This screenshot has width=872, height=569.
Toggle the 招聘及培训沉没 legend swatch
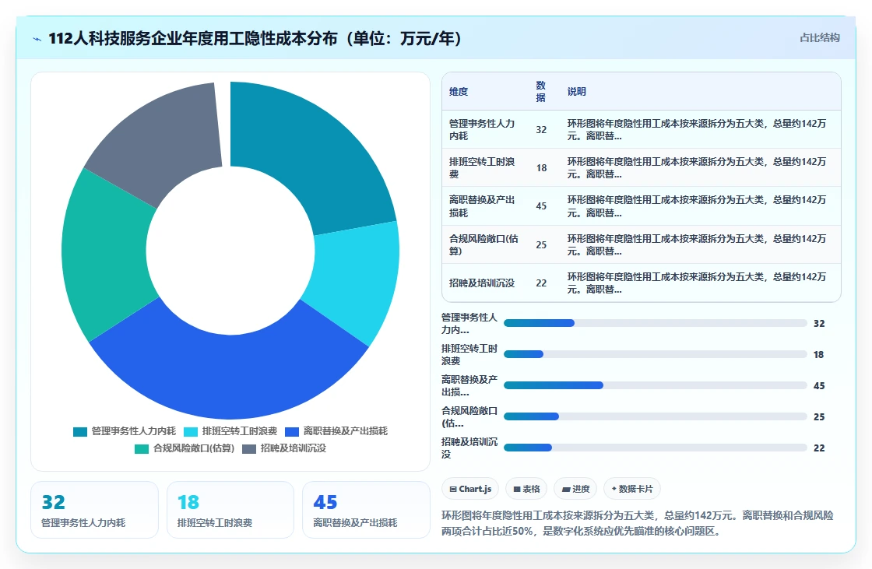point(249,449)
